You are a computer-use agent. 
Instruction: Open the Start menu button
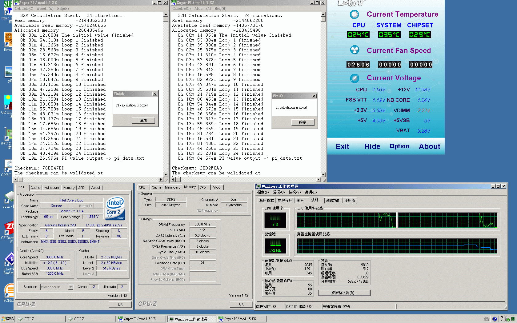click(8, 319)
